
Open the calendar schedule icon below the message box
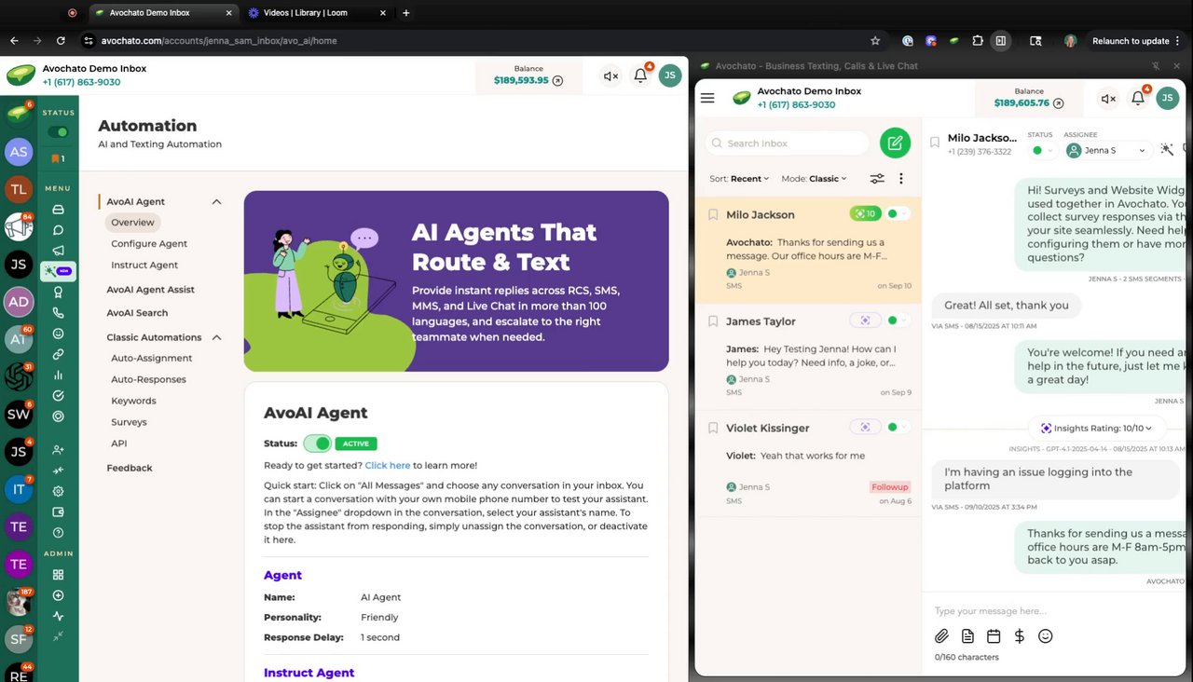(x=994, y=636)
